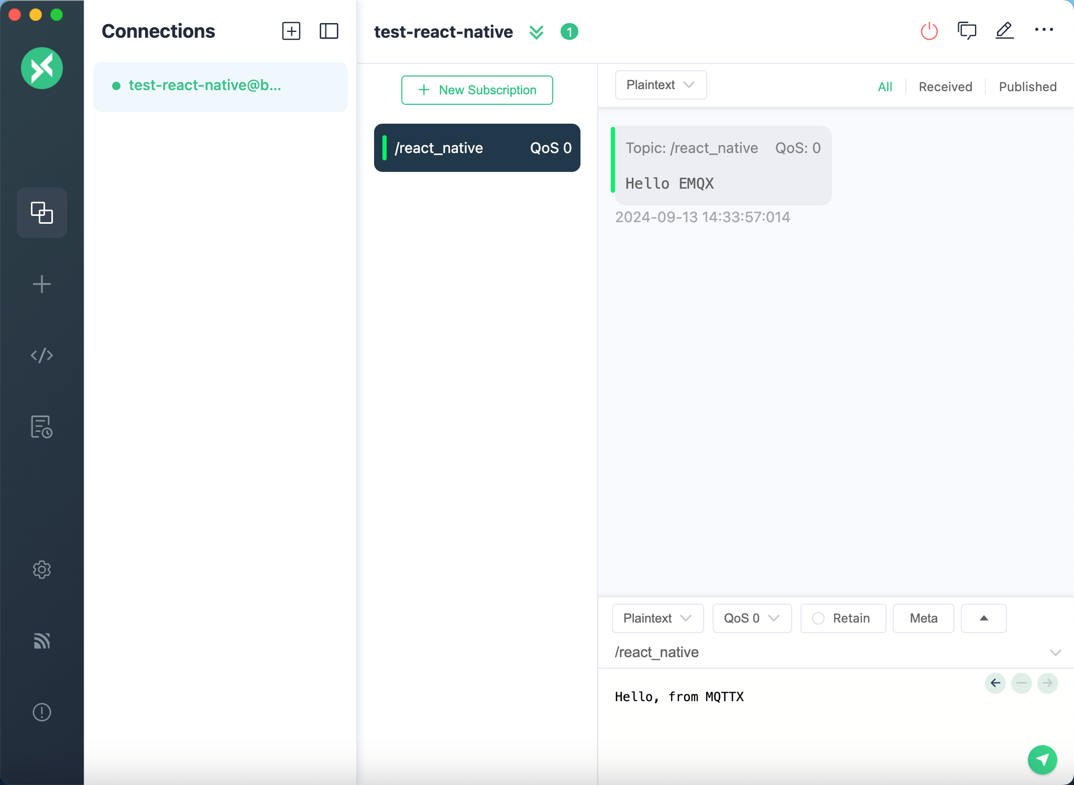Open the Scripts panel in the sidebar
Image resolution: width=1074 pixels, height=785 pixels.
coord(41,354)
